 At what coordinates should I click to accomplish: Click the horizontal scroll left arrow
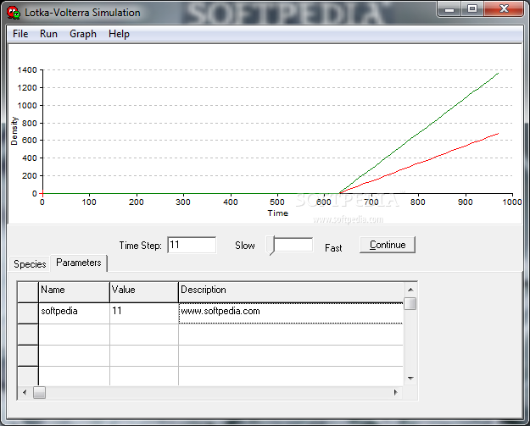pyautogui.click(x=25, y=392)
